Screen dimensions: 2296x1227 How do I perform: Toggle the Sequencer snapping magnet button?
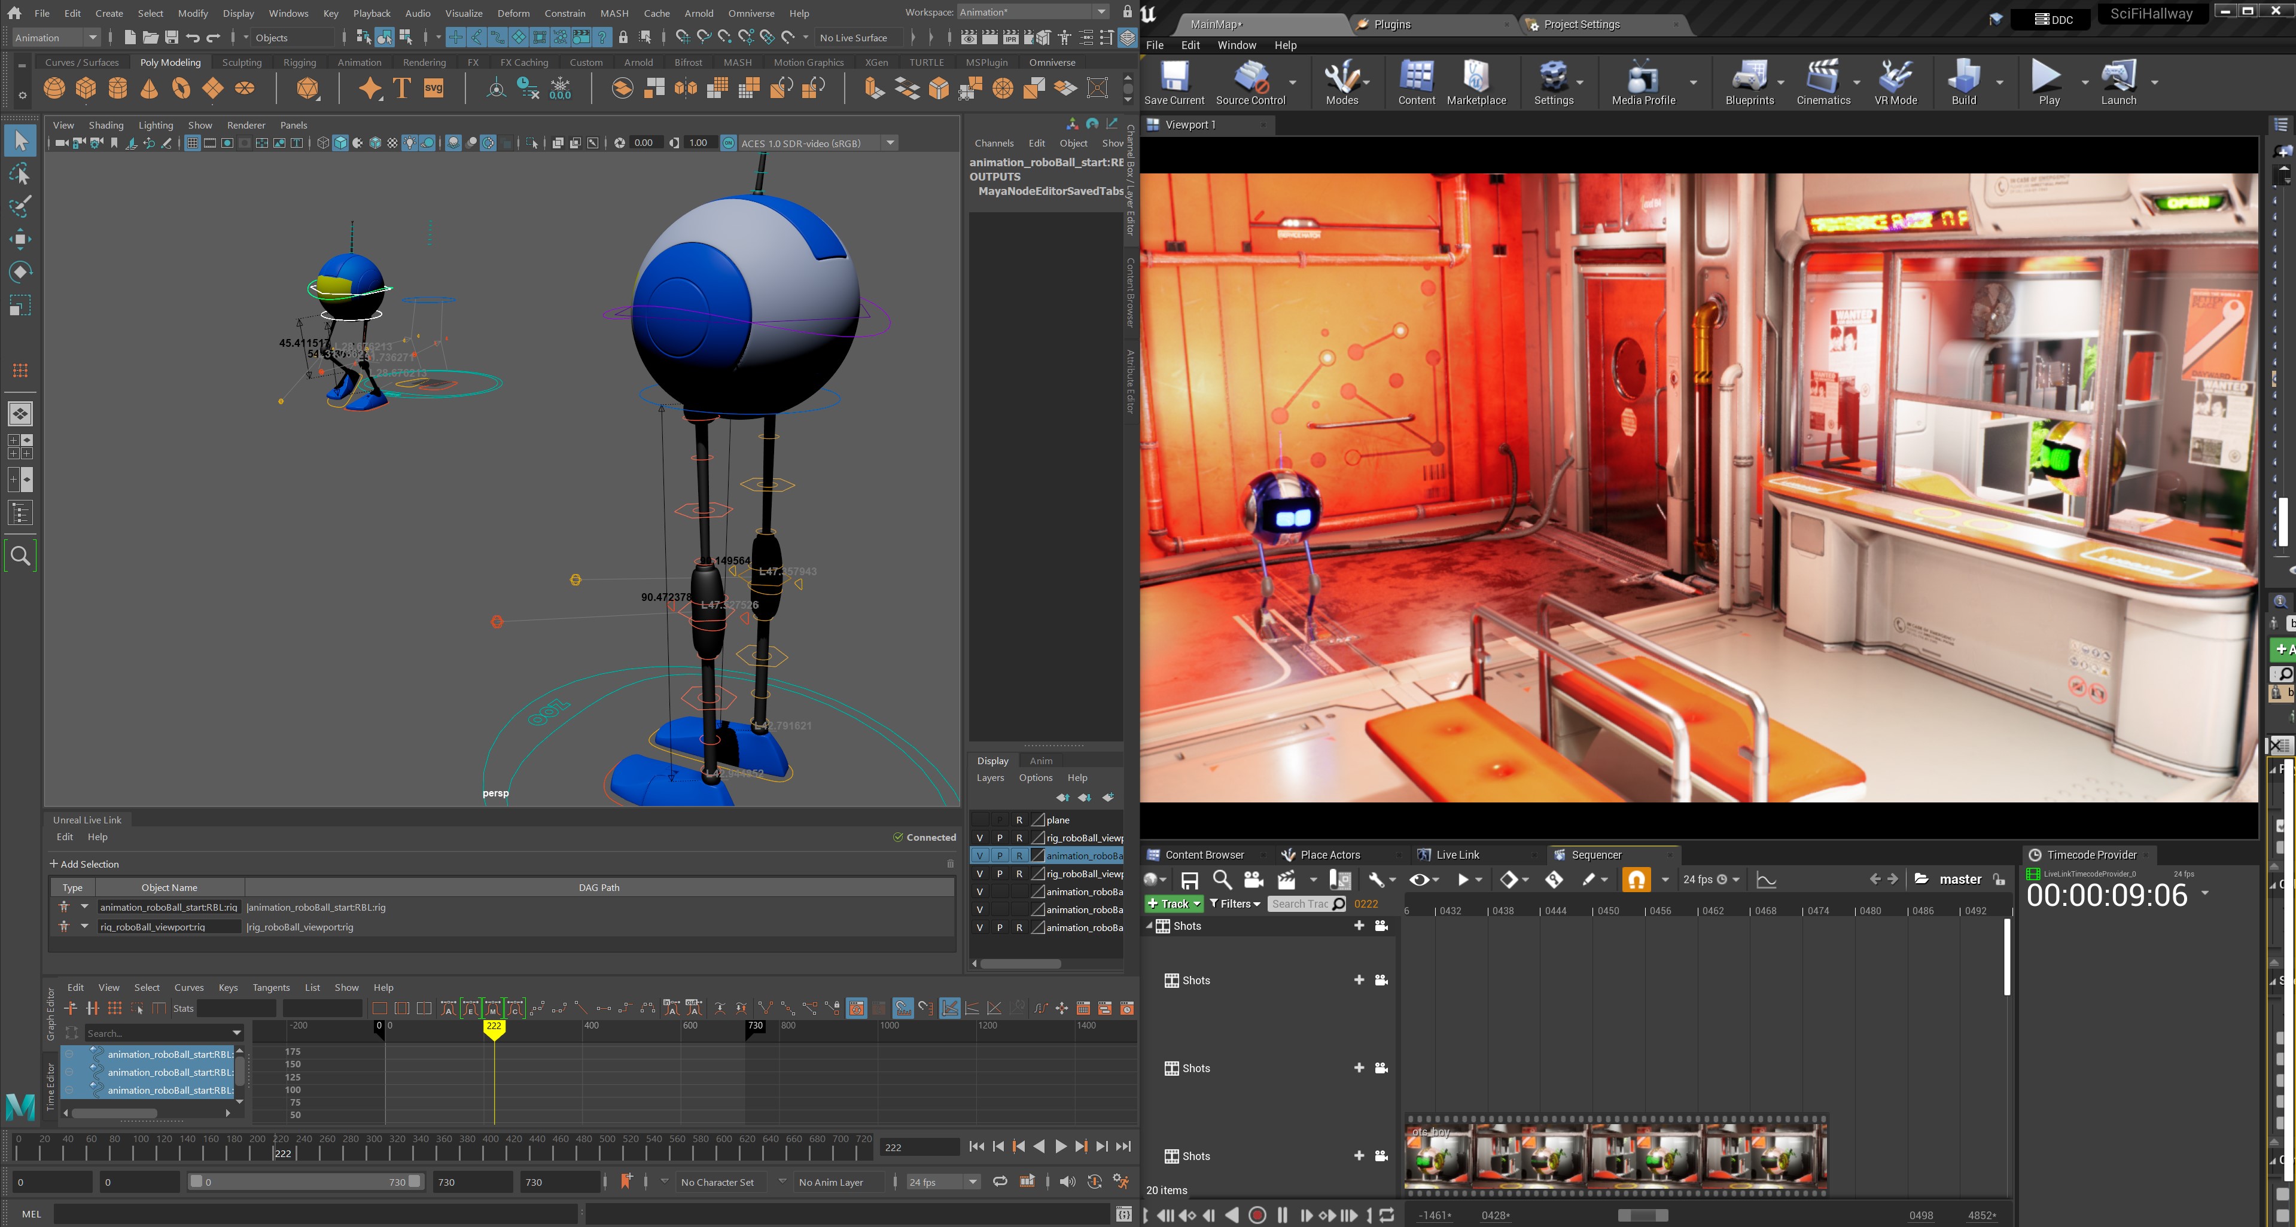coord(1636,880)
